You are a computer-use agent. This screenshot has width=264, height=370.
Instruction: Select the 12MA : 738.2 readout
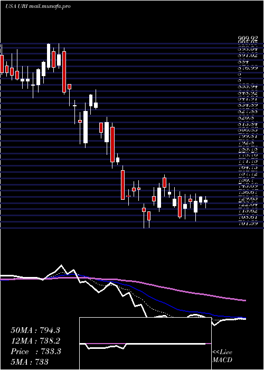(35, 341)
